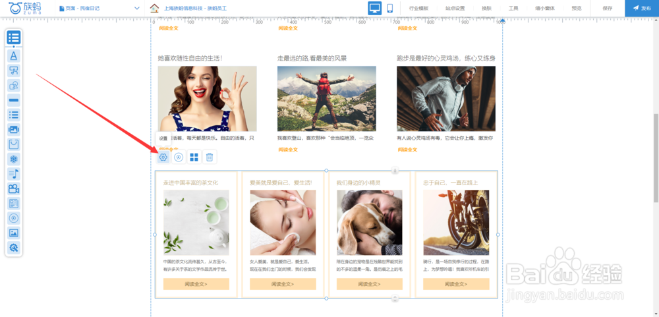Click title 爱美就是爱自己，爱生活!
Image resolution: width=659 pixels, height=317 pixels.
click(x=281, y=183)
